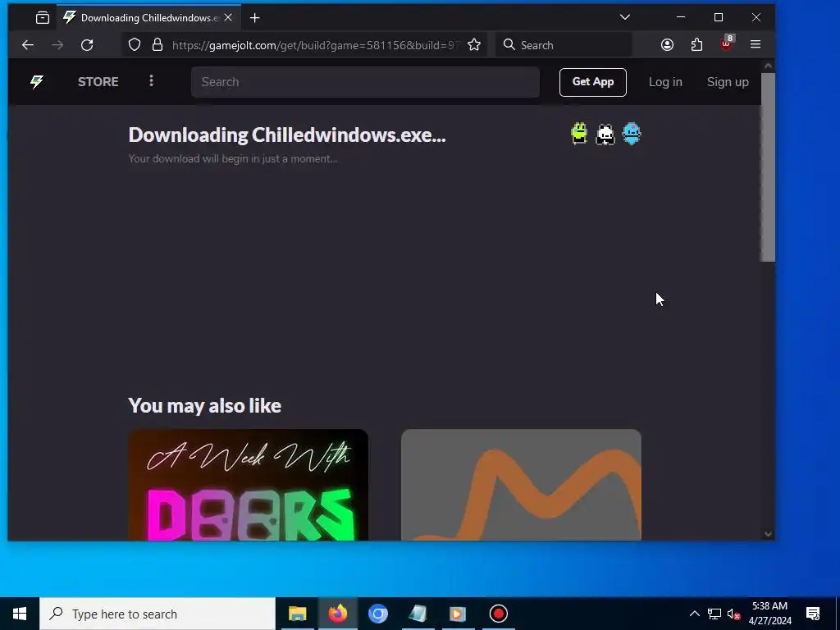Open the three-dot more menu
The image size is (840, 630).
pyautogui.click(x=151, y=81)
